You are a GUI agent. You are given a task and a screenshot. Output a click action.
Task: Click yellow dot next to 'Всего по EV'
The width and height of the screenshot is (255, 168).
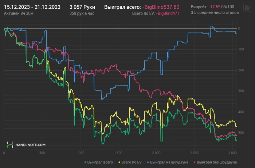coord(119,162)
